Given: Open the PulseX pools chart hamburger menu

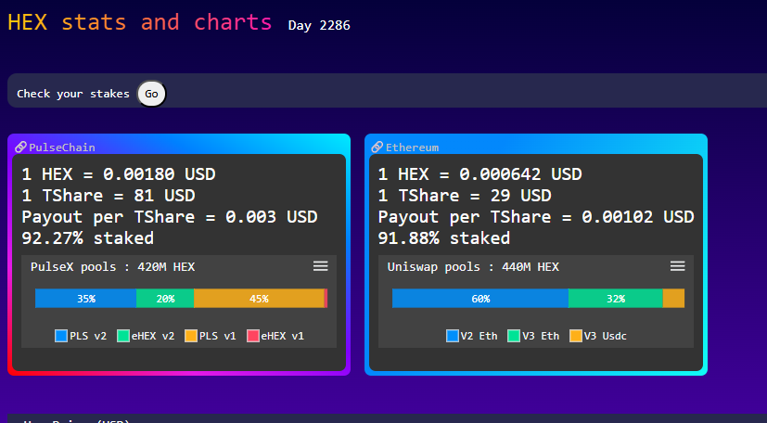Looking at the screenshot, I should click(320, 266).
